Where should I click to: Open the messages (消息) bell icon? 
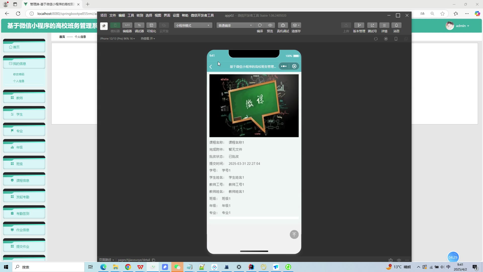pyautogui.click(x=396, y=25)
